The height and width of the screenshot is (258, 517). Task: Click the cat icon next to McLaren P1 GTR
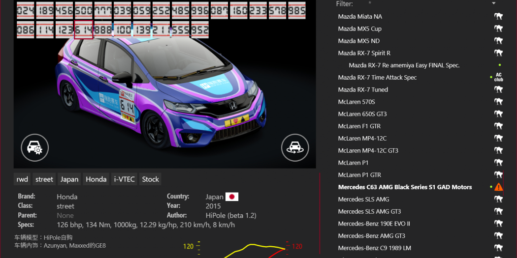[x=498, y=175]
